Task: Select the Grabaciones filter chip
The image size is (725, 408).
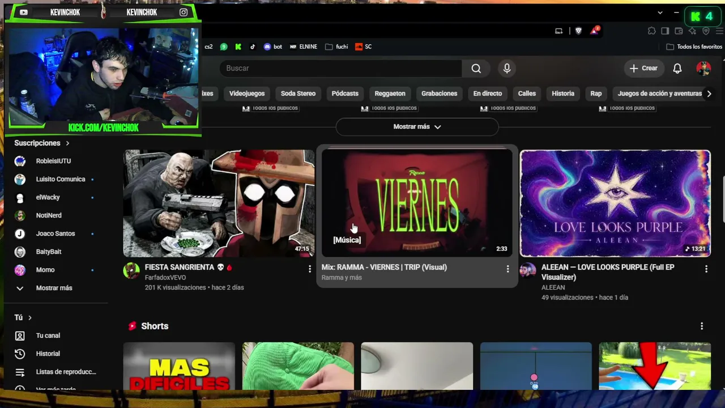Action: click(x=439, y=93)
